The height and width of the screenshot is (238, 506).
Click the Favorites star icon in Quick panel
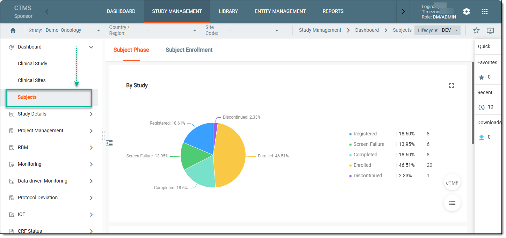(x=482, y=77)
